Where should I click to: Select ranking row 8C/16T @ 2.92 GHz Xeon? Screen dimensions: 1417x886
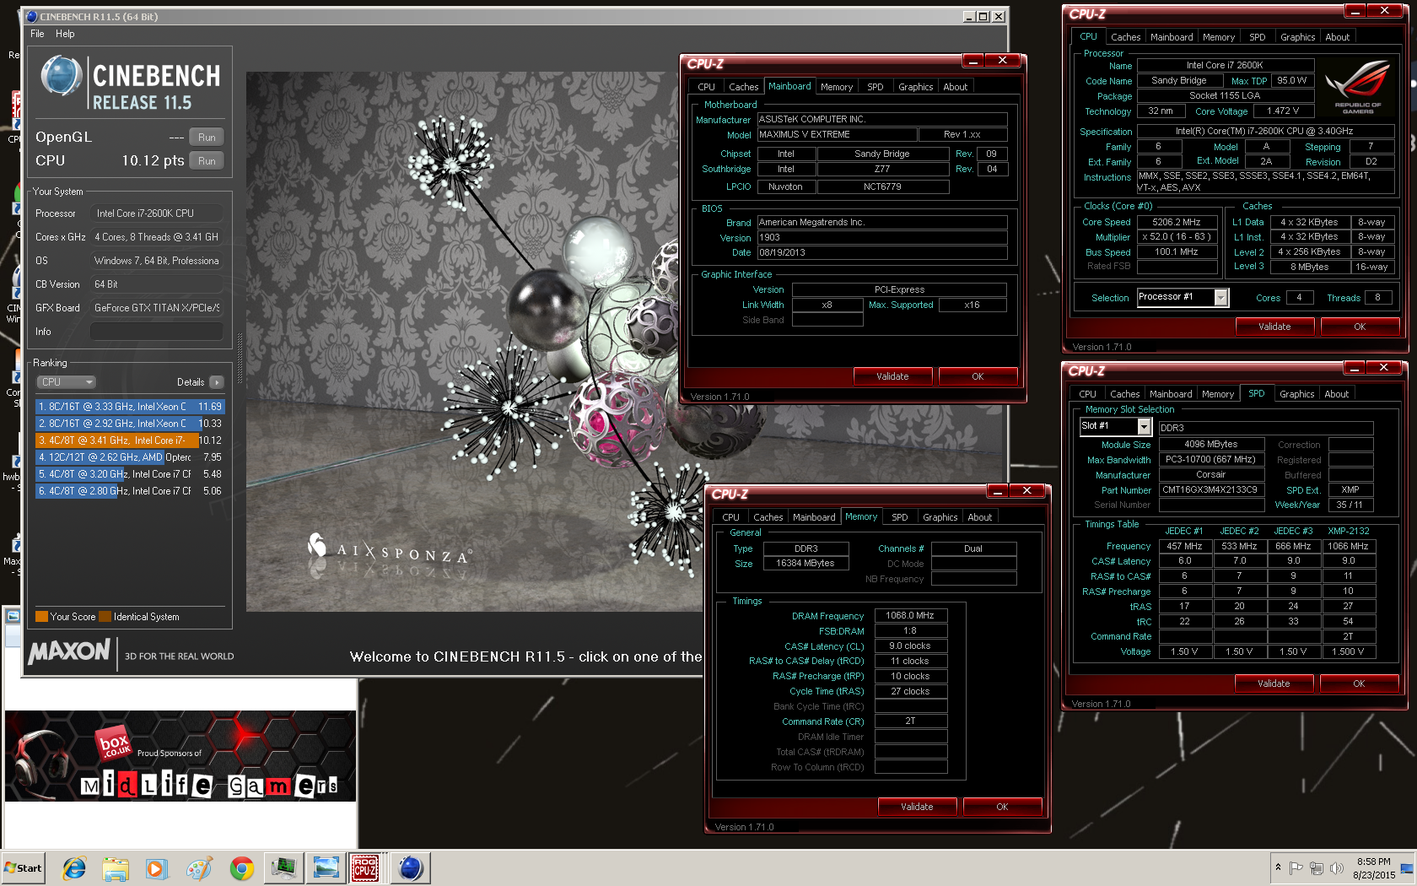[130, 424]
